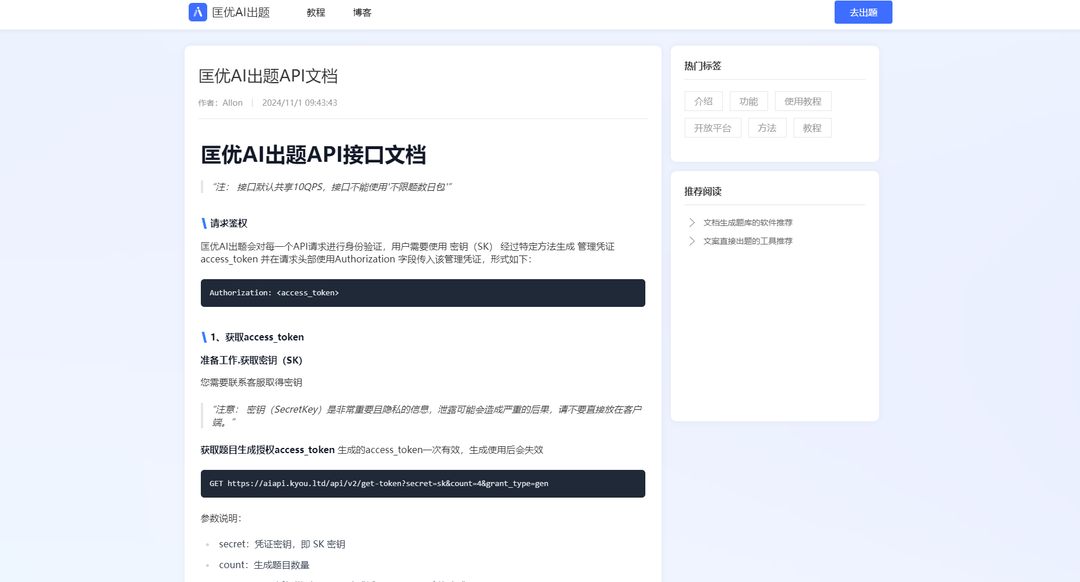Select the 介绍 tag
1080x582 pixels.
[x=703, y=101]
